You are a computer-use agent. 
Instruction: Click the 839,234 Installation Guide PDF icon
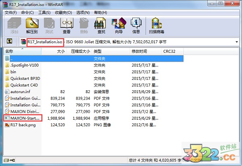(x=7, y=98)
